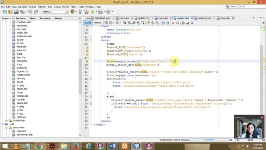Select textbox.jpg in the Projects tree

pos(22,96)
